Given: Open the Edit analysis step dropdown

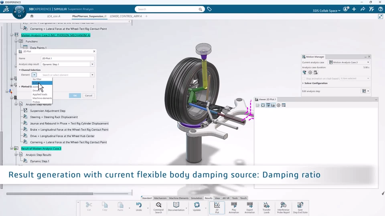Looking at the screenshot, I should pyautogui.click(x=368, y=91).
